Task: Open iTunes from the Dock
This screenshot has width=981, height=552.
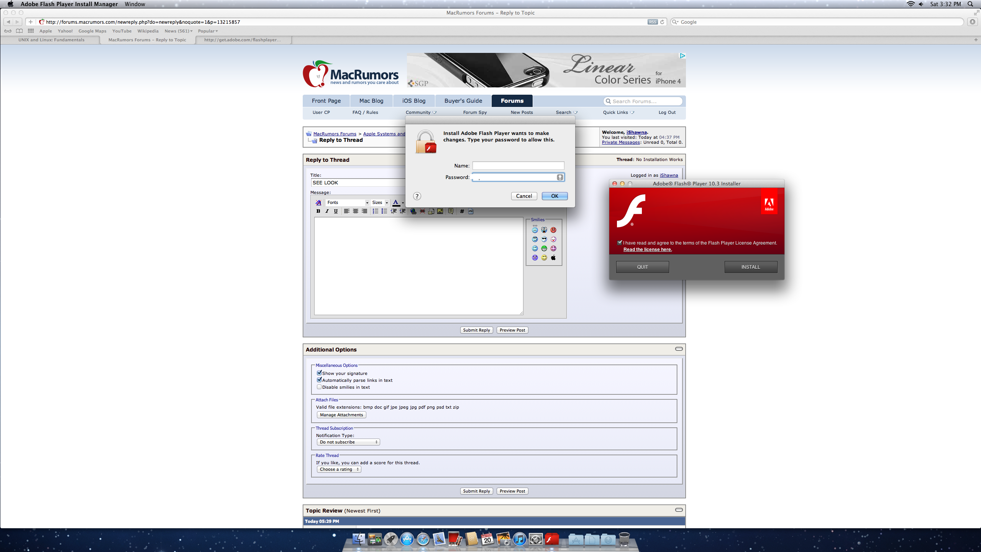Action: (520, 539)
